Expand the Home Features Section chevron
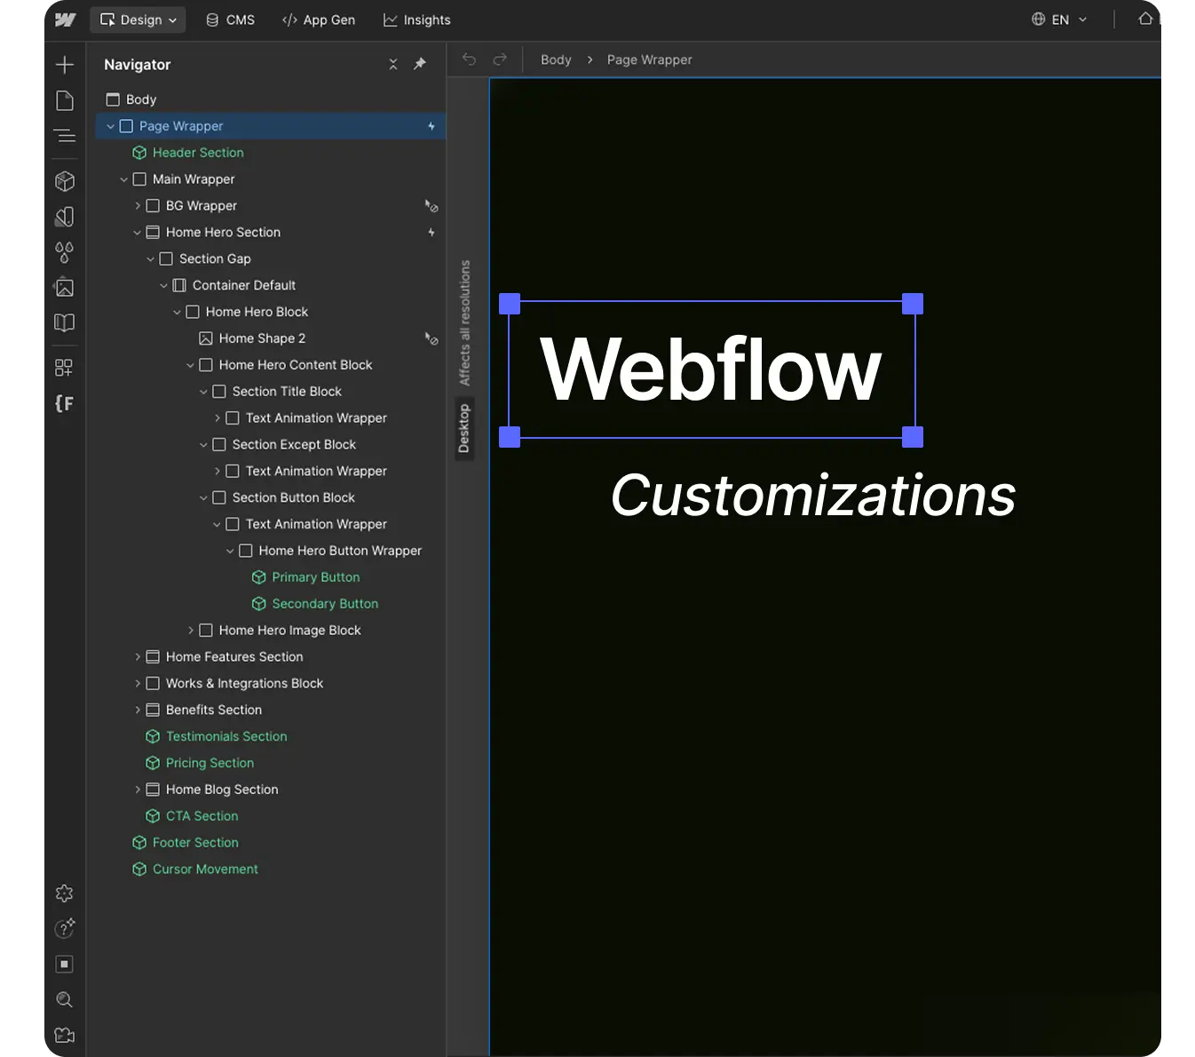This screenshot has width=1195, height=1057. click(138, 657)
